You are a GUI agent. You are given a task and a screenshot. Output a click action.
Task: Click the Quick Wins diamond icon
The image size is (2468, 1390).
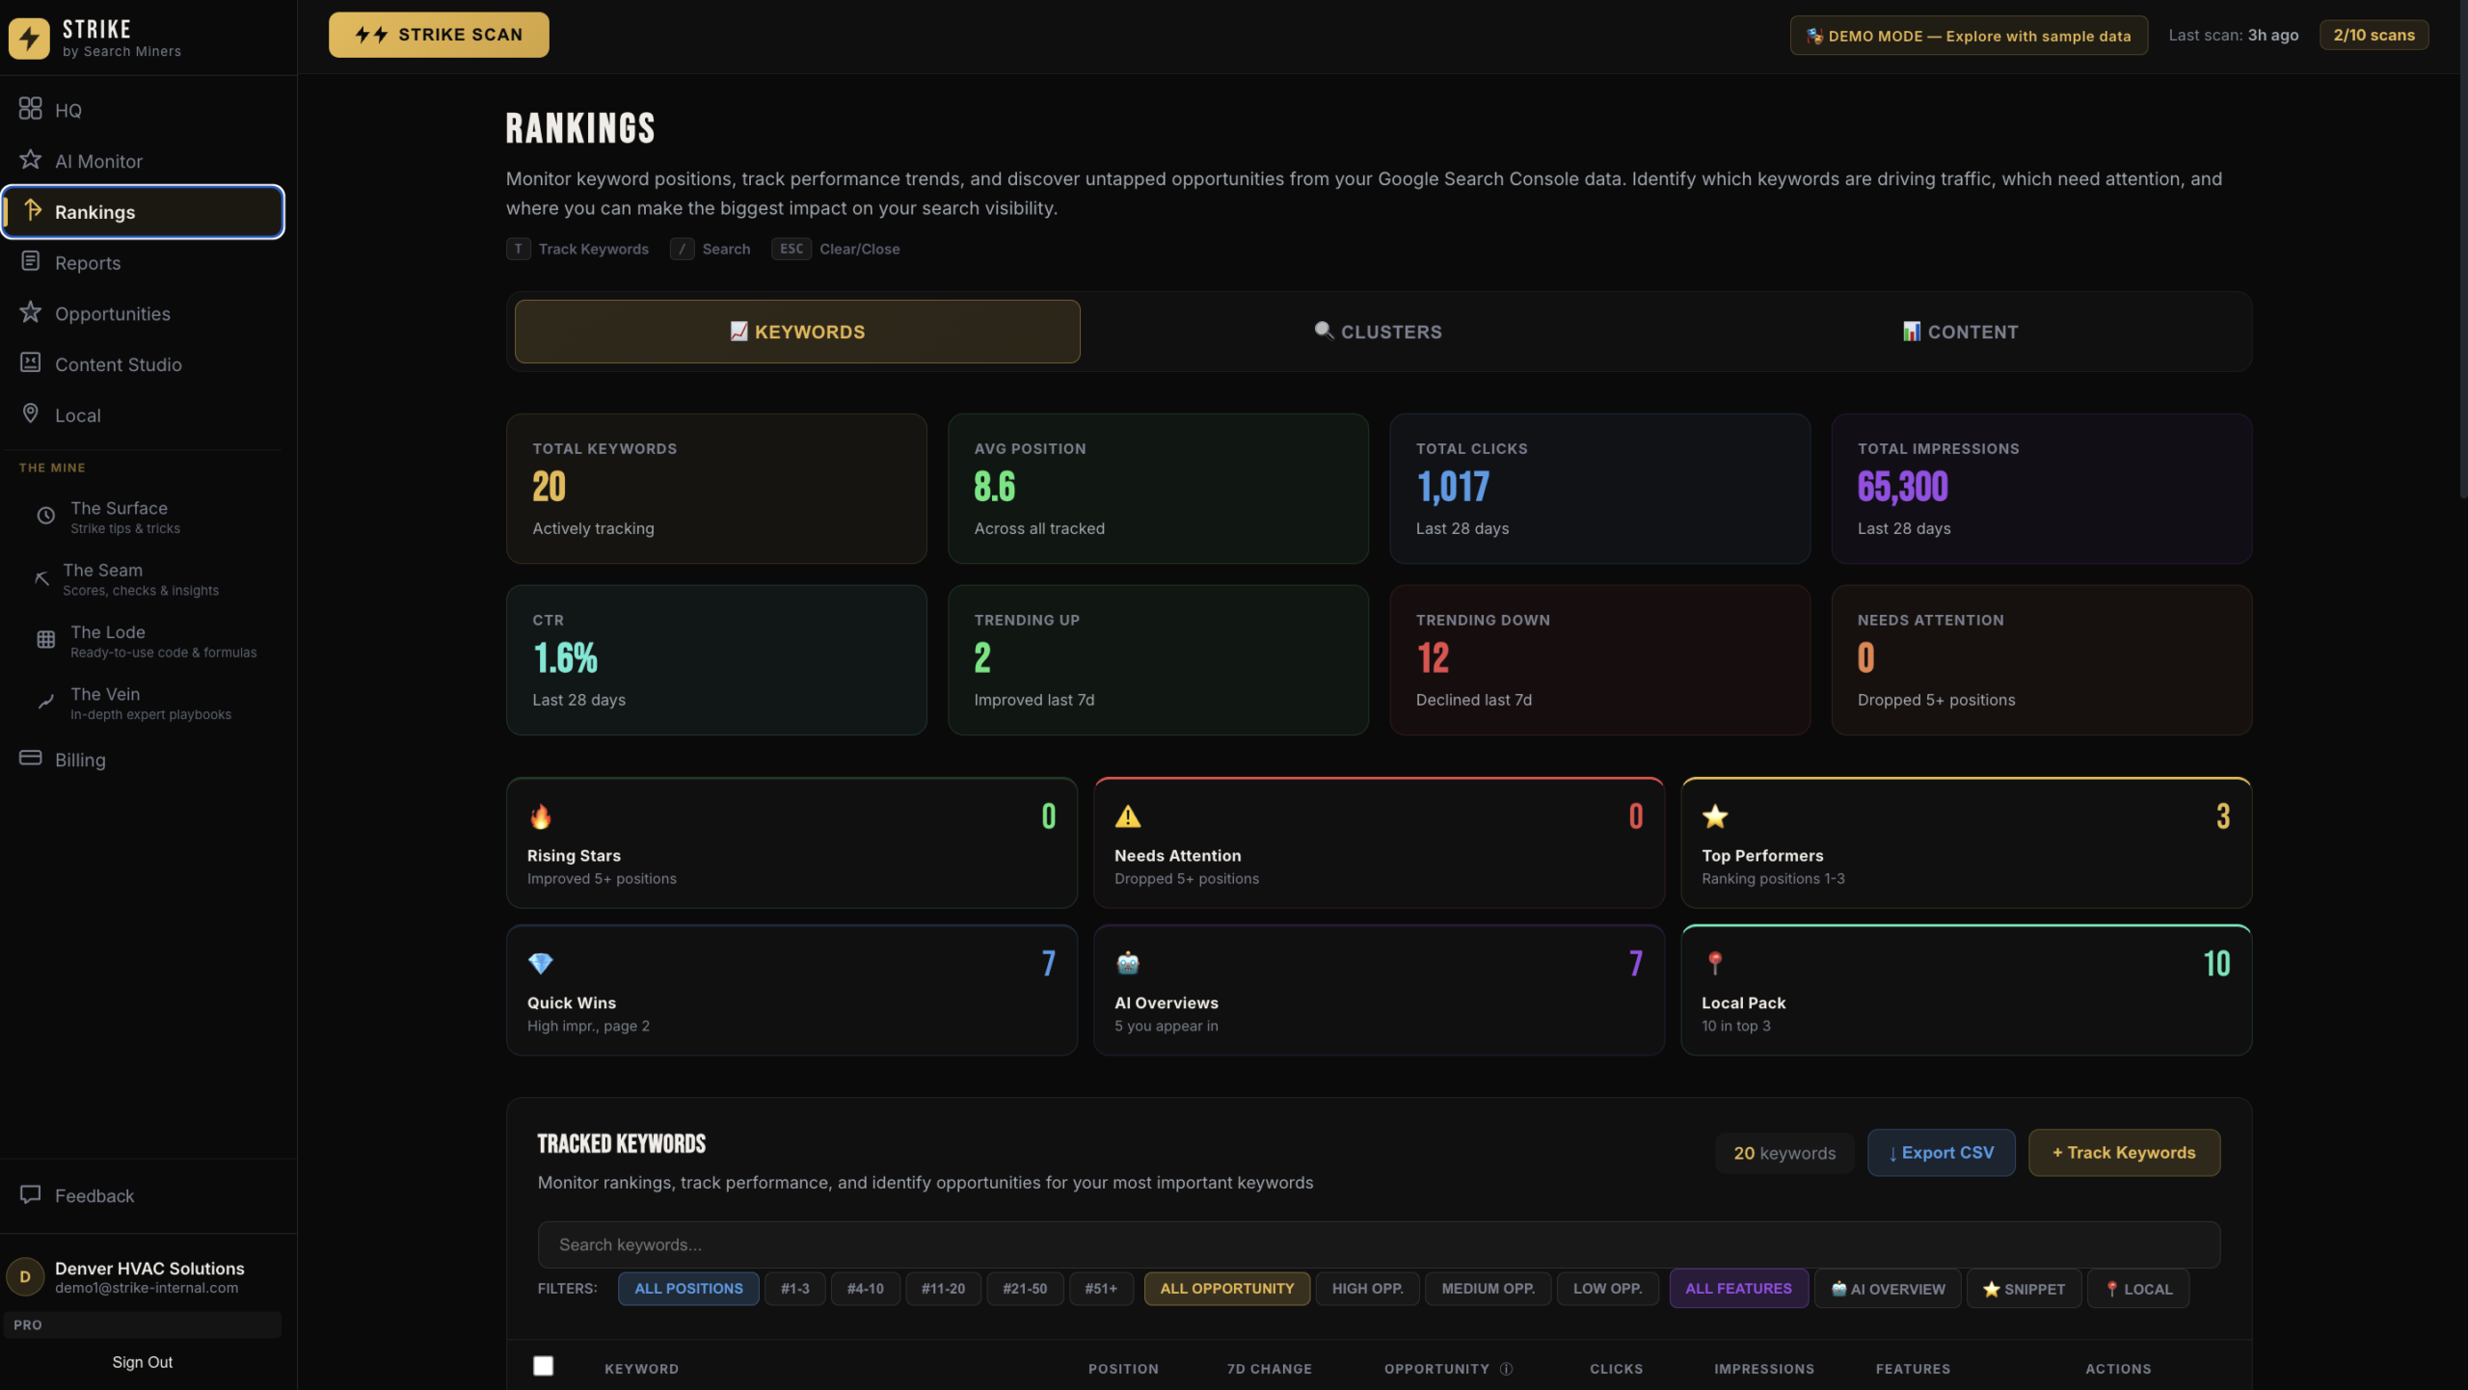pyautogui.click(x=541, y=964)
